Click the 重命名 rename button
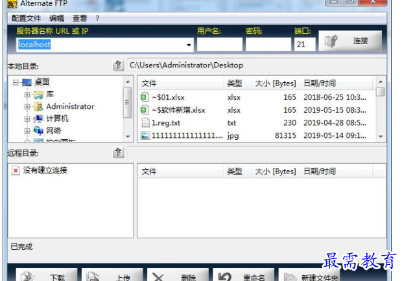 [x=244, y=275]
